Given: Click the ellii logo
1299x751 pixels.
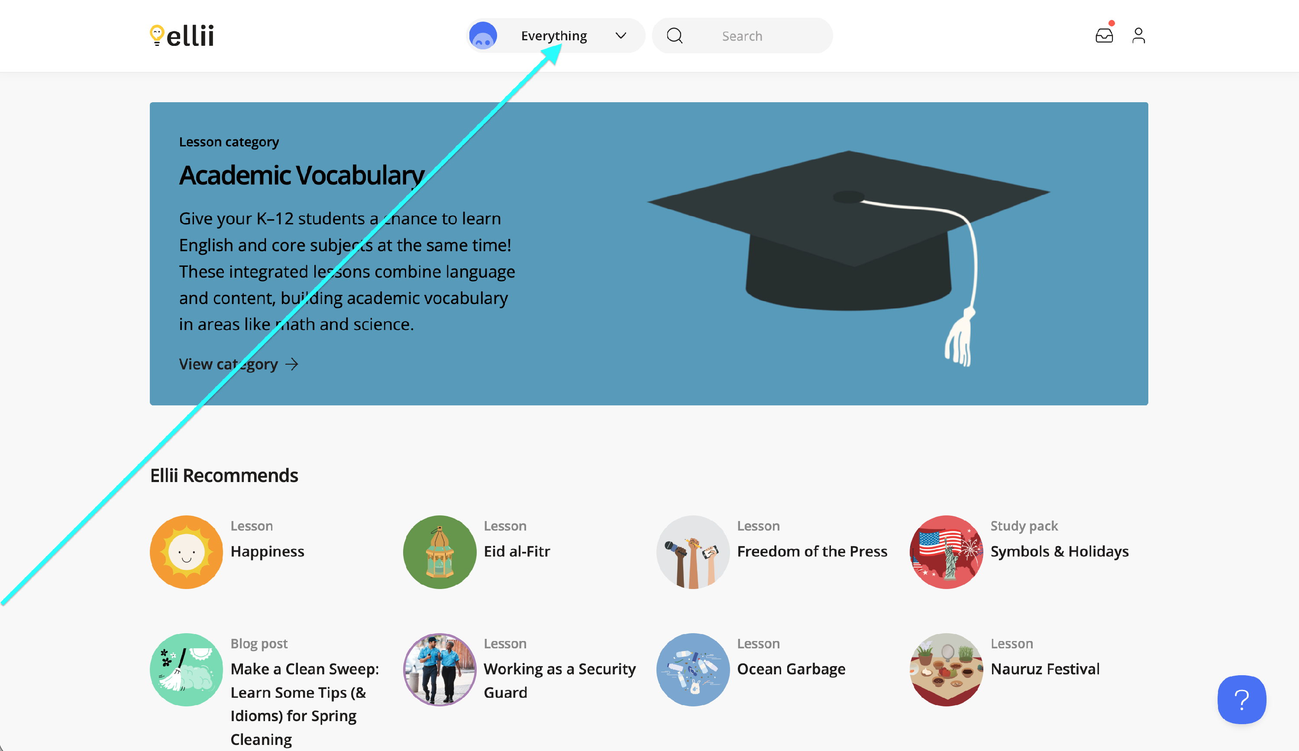Looking at the screenshot, I should click(181, 36).
